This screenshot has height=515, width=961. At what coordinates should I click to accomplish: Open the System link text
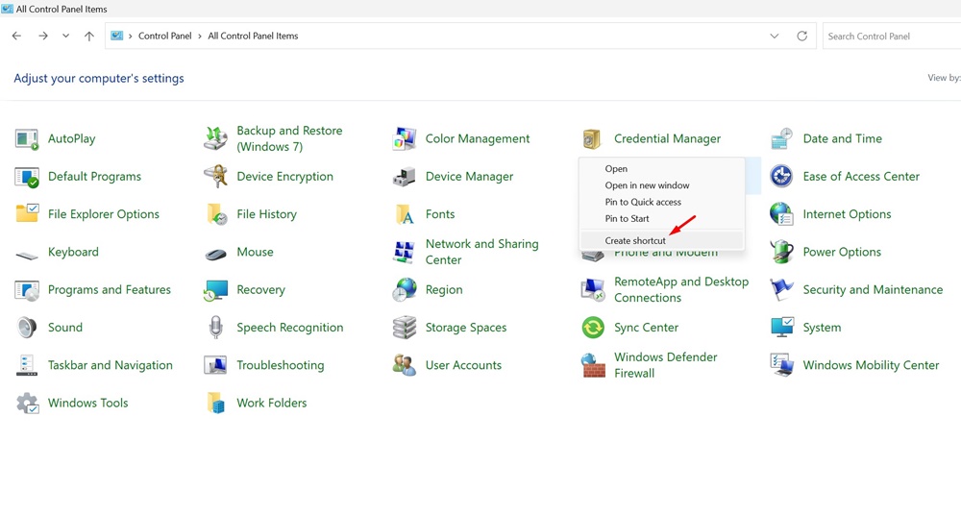(822, 328)
